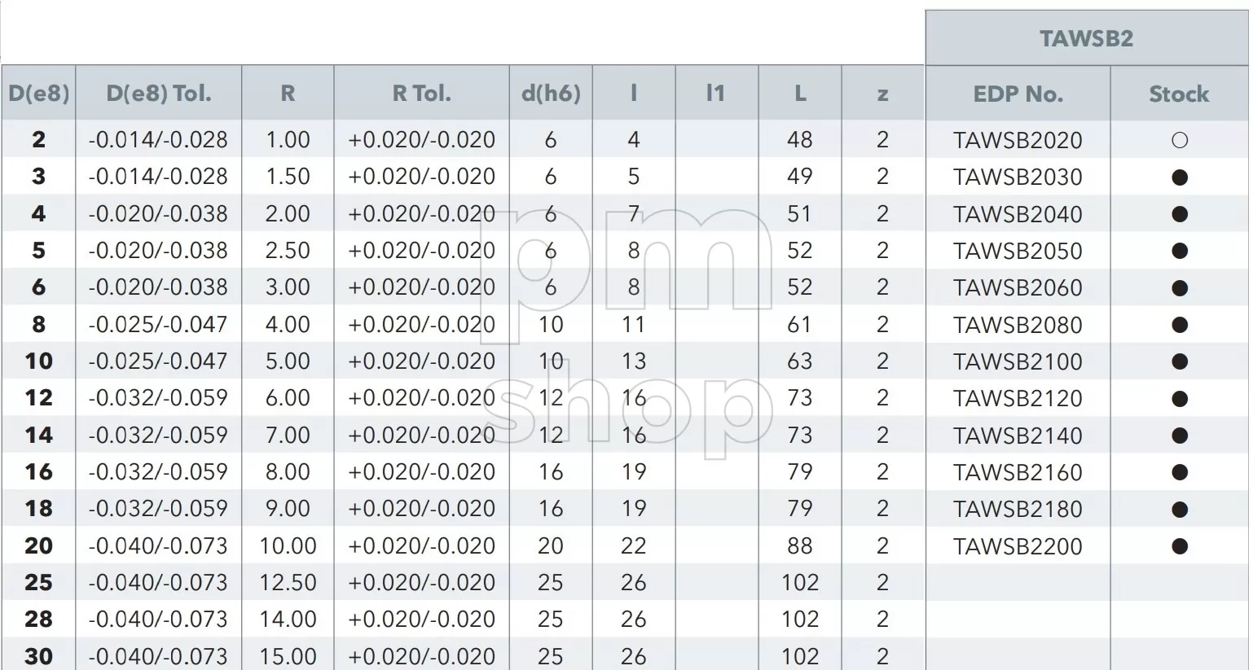Click the diameter 30 row label
Image resolution: width=1253 pixels, height=670 pixels.
[38, 656]
